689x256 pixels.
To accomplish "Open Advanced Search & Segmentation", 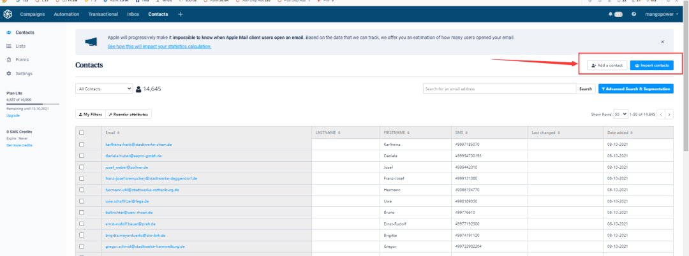I will tap(636, 89).
